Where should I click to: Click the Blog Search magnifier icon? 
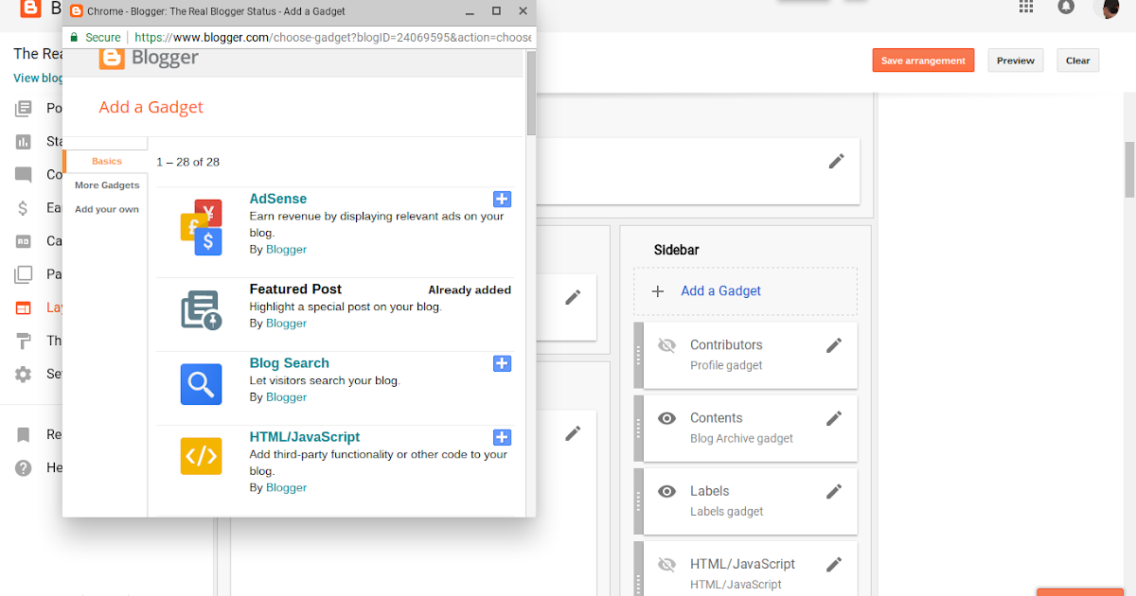201,384
